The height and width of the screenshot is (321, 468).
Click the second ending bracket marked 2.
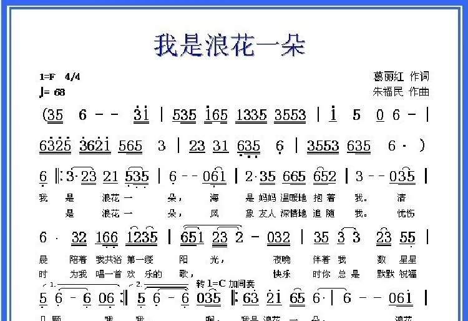tap(159, 285)
